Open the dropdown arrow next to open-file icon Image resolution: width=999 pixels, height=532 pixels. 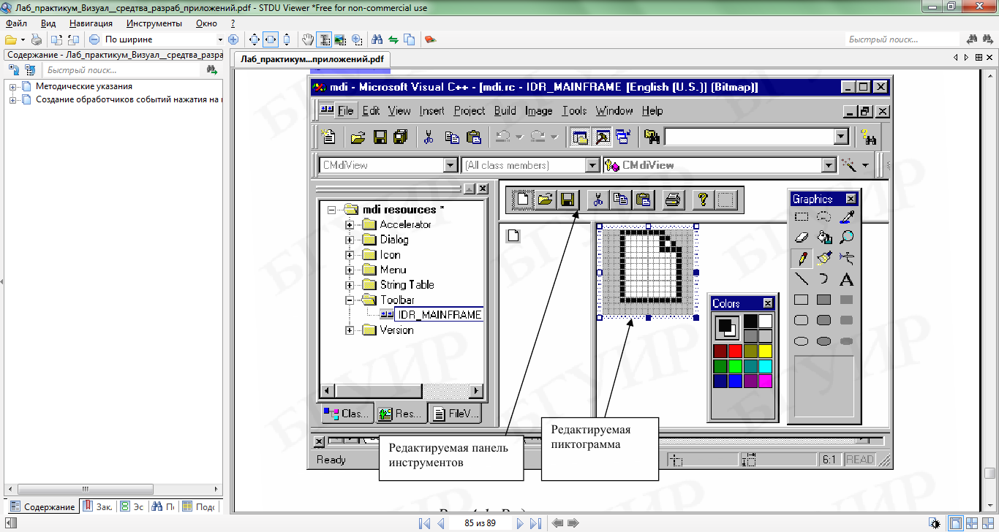(x=23, y=39)
